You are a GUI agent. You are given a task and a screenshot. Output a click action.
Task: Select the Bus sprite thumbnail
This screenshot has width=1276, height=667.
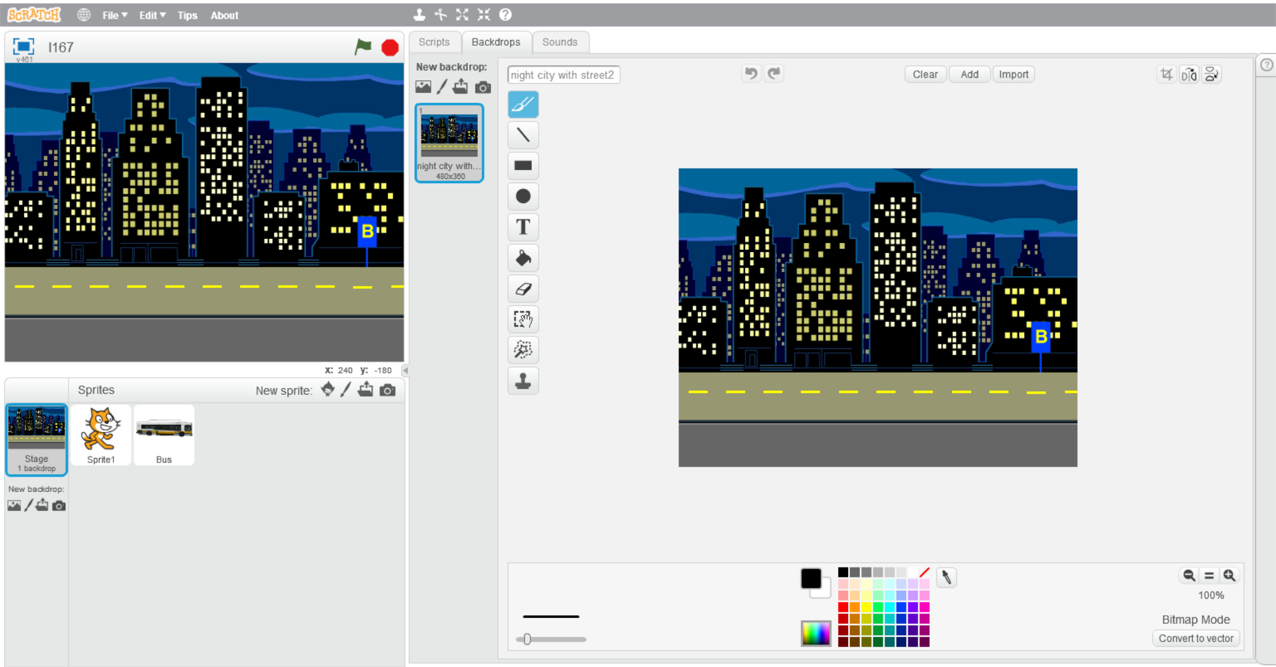163,435
